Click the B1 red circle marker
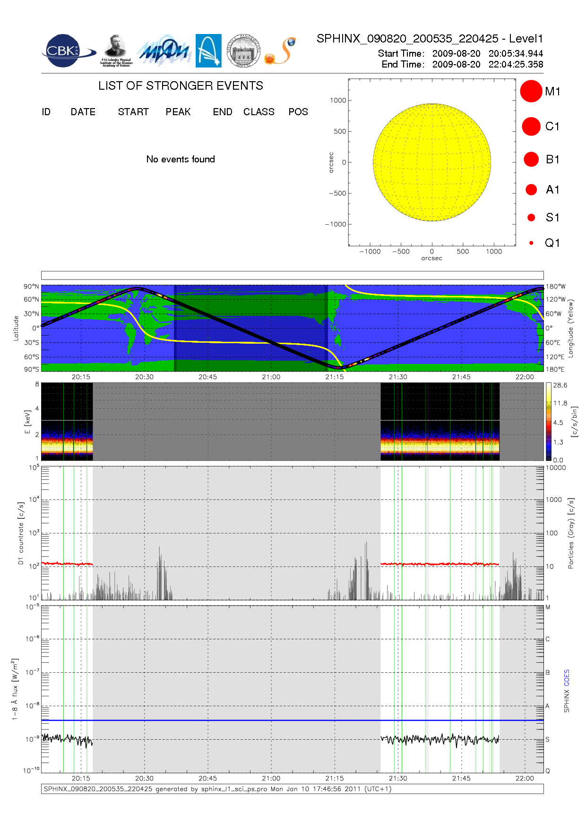The width and height of the screenshot is (586, 828). point(531,160)
